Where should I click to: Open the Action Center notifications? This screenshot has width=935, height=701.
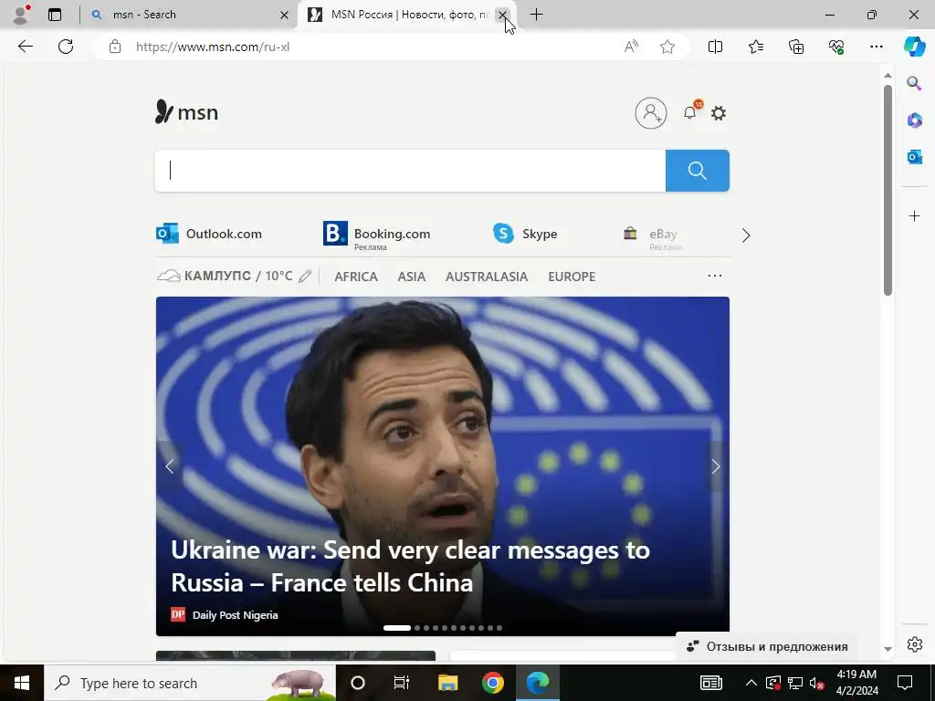905,683
